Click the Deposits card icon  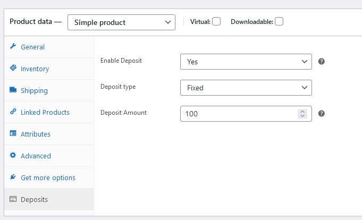tap(13, 199)
